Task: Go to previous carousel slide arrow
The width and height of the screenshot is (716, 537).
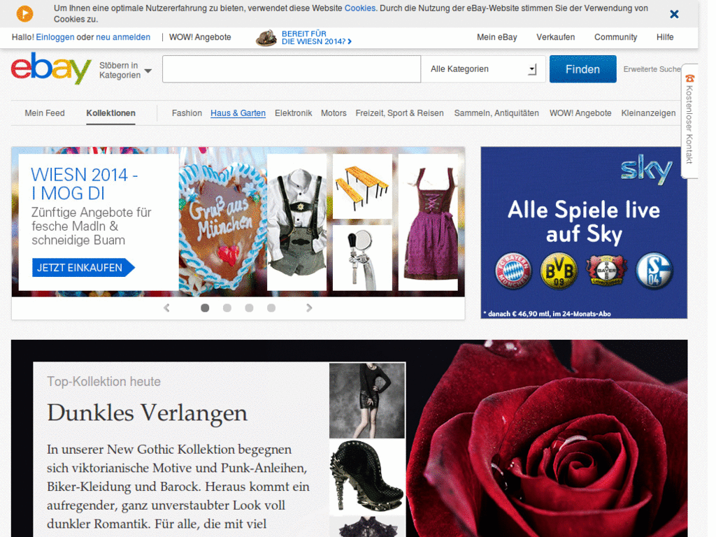Action: pos(166,308)
